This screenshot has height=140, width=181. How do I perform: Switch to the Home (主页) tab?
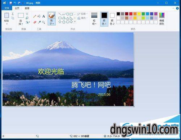coord(17,8)
